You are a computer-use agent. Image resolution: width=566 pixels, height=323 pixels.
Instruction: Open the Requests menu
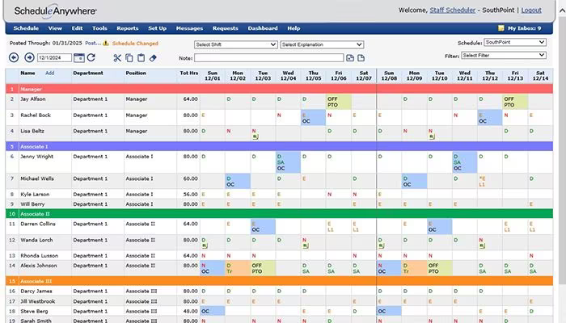click(226, 28)
